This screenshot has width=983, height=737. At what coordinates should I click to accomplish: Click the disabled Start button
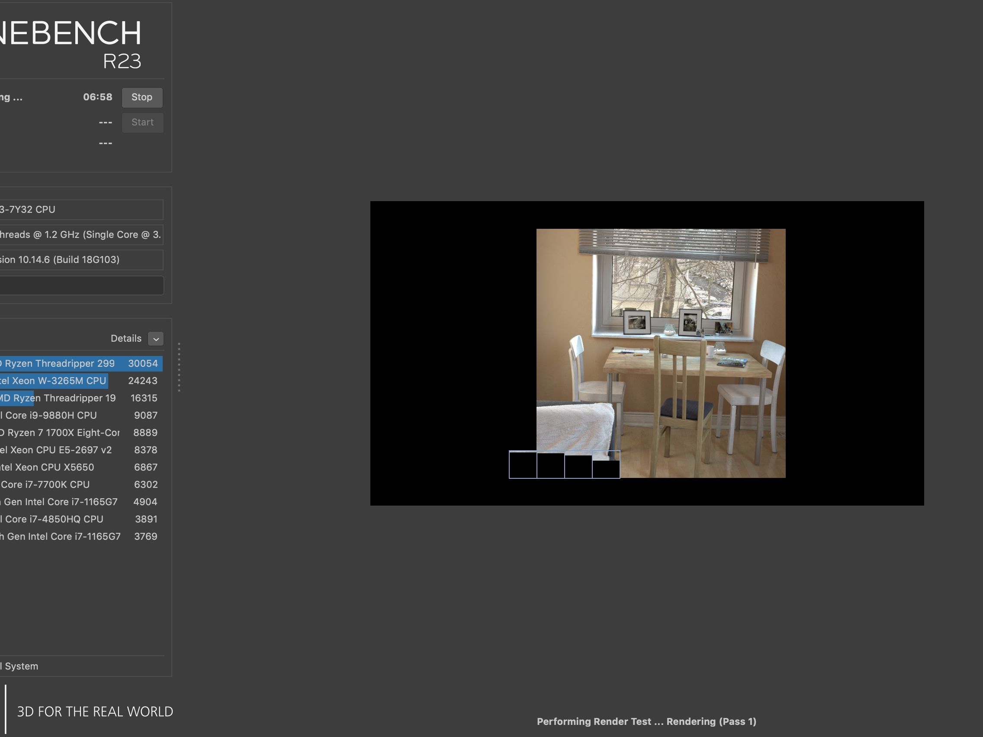142,122
